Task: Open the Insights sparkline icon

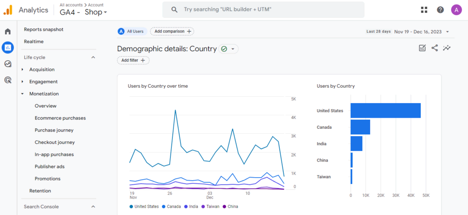Action: [447, 48]
